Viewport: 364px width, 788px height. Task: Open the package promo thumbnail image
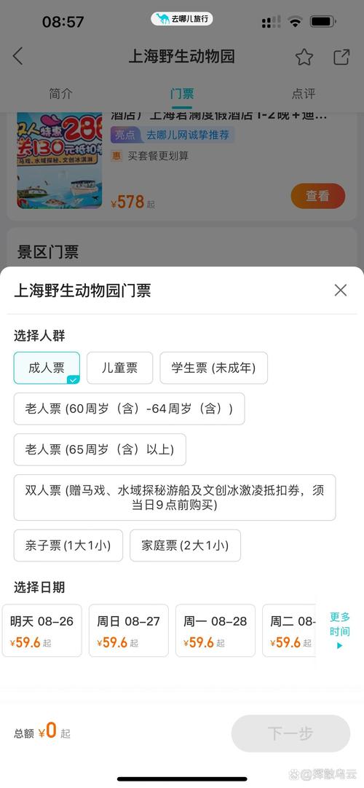[59, 160]
